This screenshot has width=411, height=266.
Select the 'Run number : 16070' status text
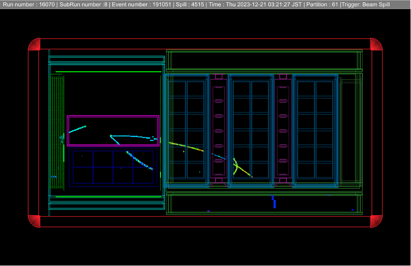coord(29,5)
